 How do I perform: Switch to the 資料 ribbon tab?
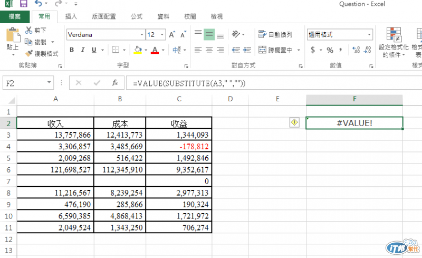tap(164, 16)
